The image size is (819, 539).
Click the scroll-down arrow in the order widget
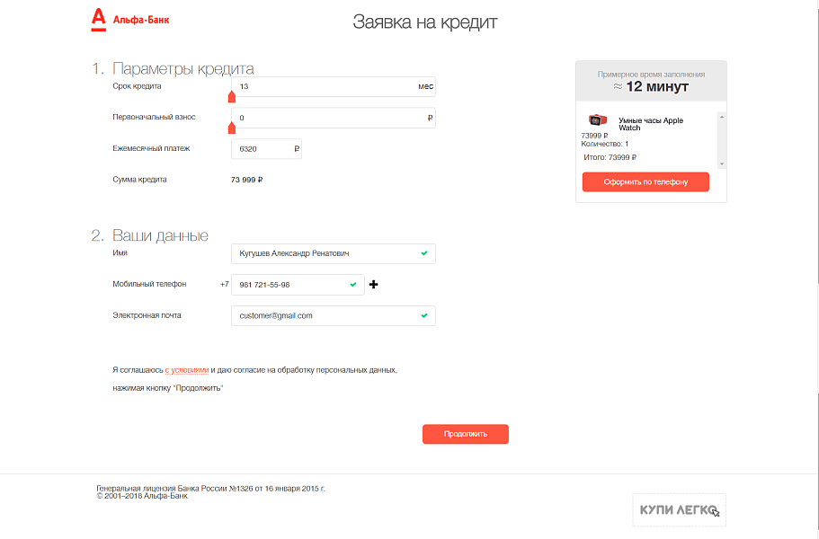[720, 163]
